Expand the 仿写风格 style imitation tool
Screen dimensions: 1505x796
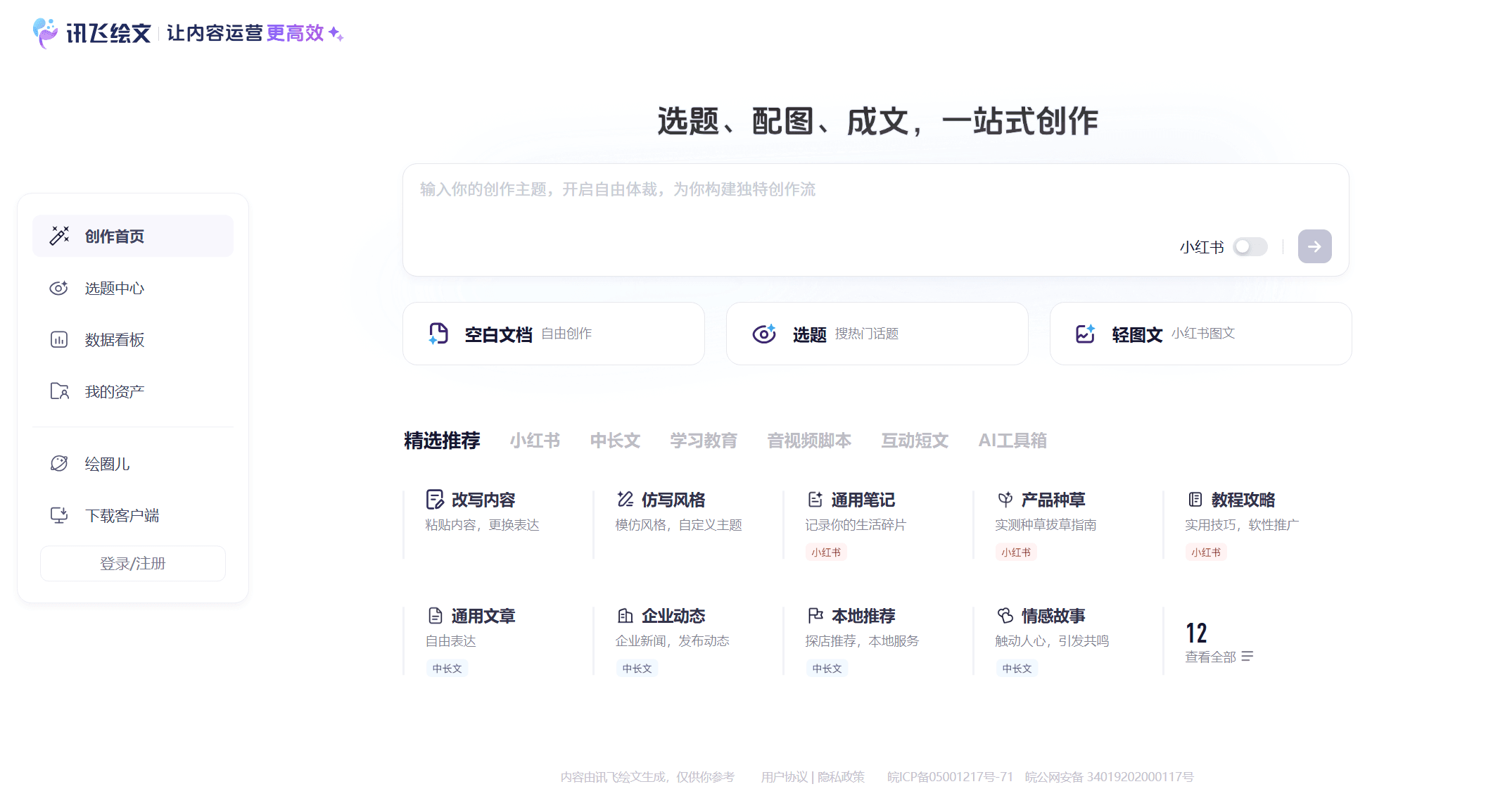tap(673, 500)
